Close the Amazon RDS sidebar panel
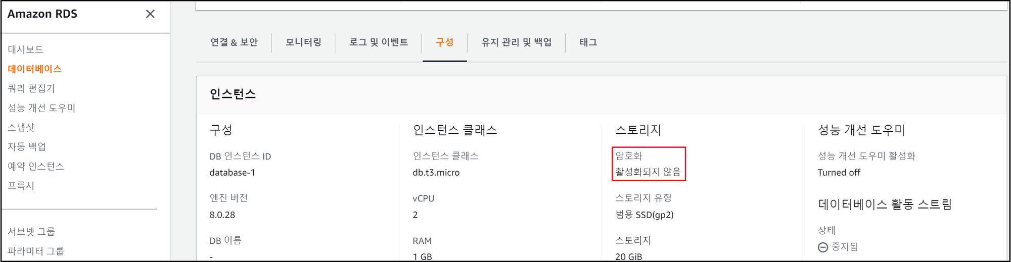1011x262 pixels. click(x=150, y=14)
